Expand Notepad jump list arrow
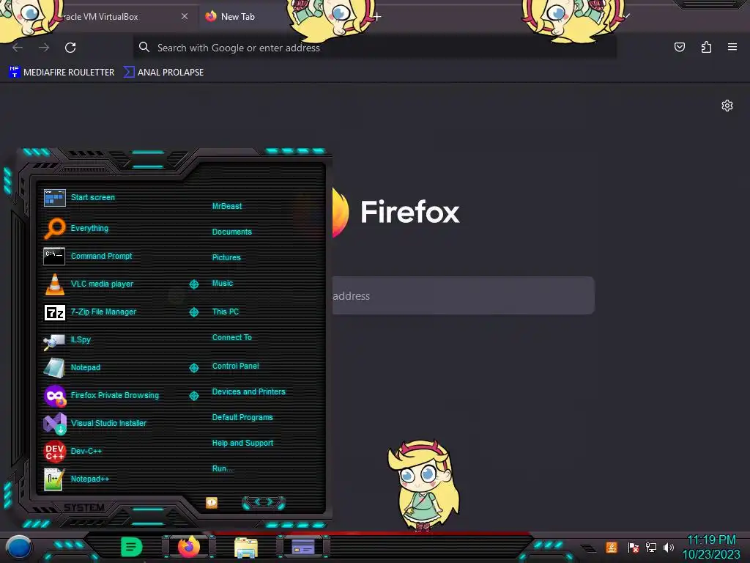This screenshot has height=563, width=750. [x=193, y=368]
